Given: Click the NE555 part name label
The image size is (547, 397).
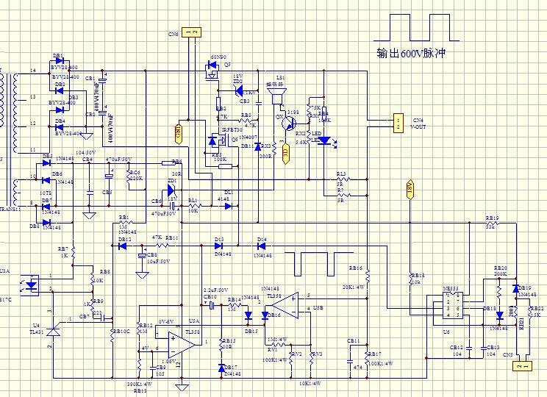Looking at the screenshot, I should [451, 289].
